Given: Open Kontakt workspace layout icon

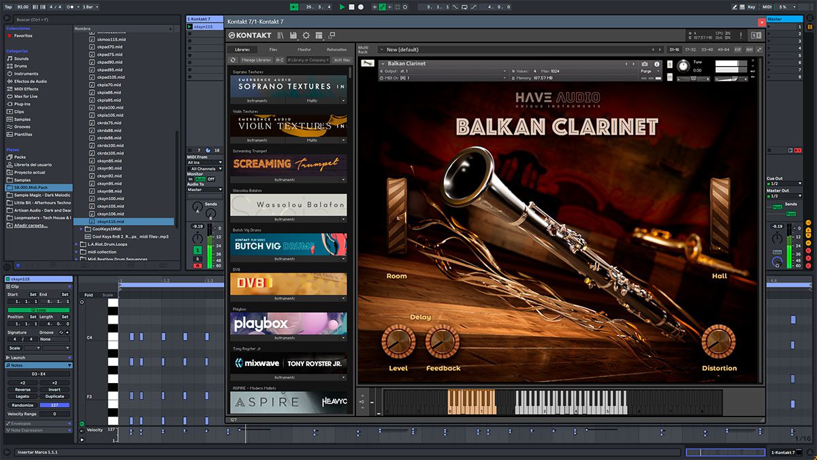Looking at the screenshot, I should (319, 35).
